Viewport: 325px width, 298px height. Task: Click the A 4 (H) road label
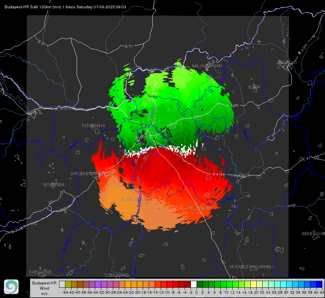pos(219,174)
